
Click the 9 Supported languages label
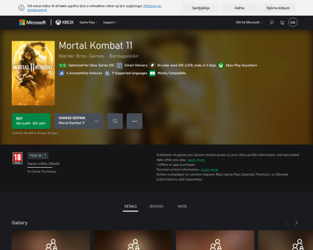pos(129,73)
